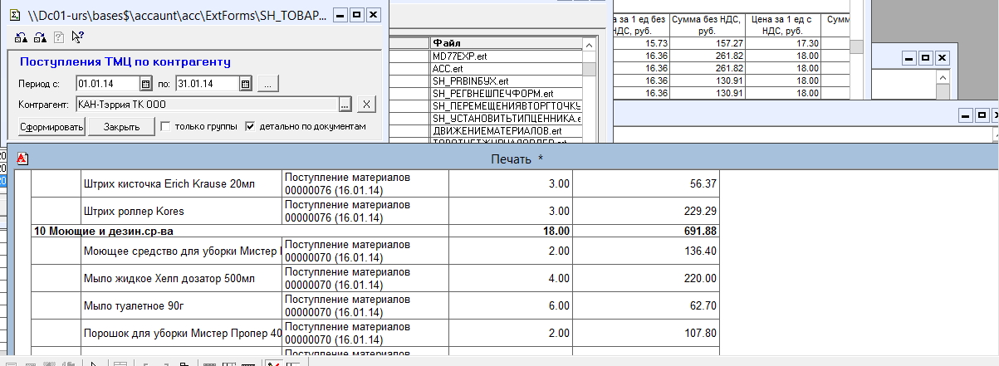Click the start date field 01.01.14
The height and width of the screenshot is (366, 999).
[106, 84]
